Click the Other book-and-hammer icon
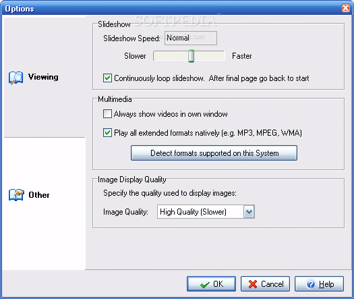 pos(16,194)
